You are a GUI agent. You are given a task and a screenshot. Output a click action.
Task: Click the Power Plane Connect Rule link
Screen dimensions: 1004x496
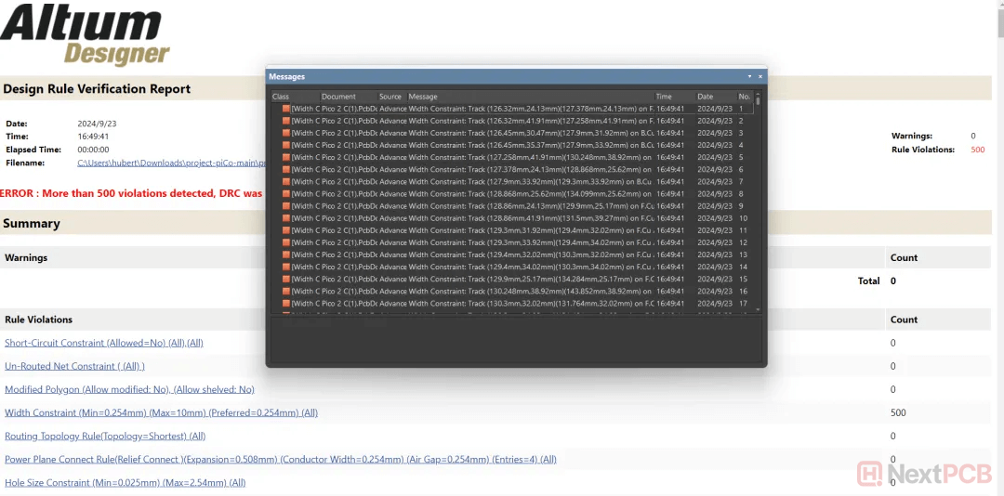pos(280,459)
